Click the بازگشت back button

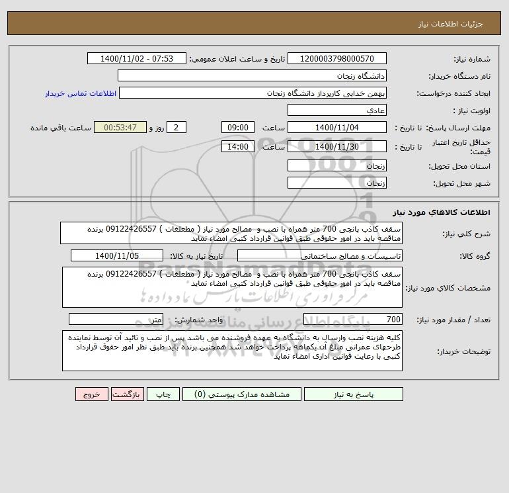coord(127,394)
